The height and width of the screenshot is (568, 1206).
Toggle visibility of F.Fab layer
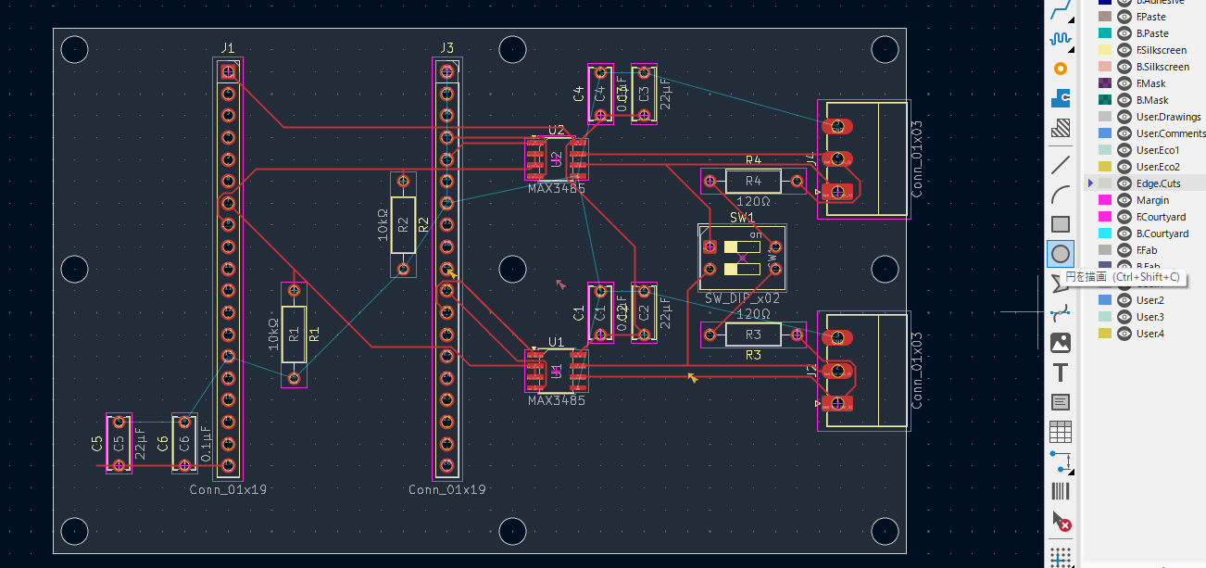coord(1124,250)
